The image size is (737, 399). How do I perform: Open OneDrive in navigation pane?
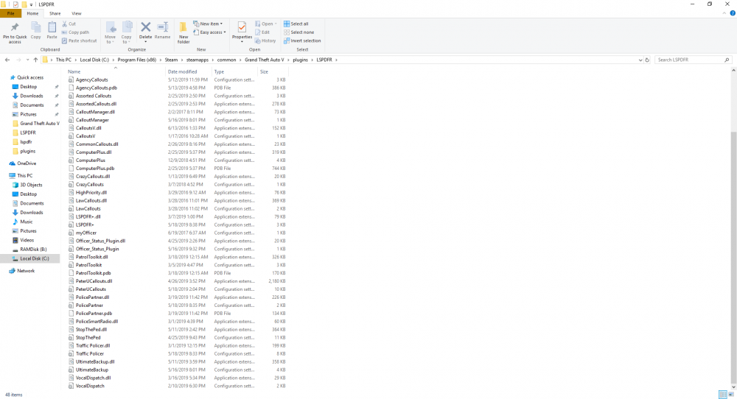pos(27,163)
